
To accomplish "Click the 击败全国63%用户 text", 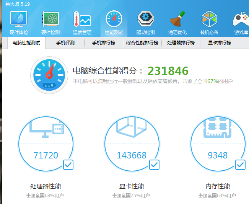I will point(217,196).
